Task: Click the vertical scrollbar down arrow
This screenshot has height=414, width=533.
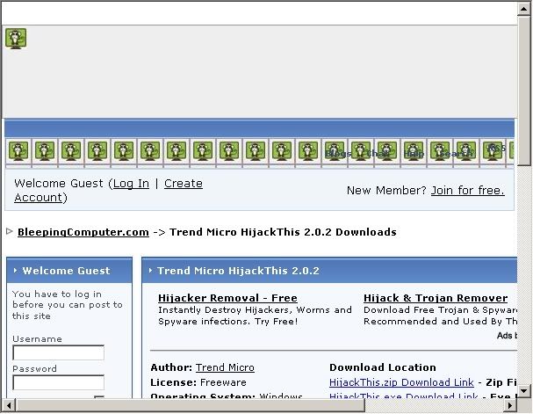Action: click(524, 390)
